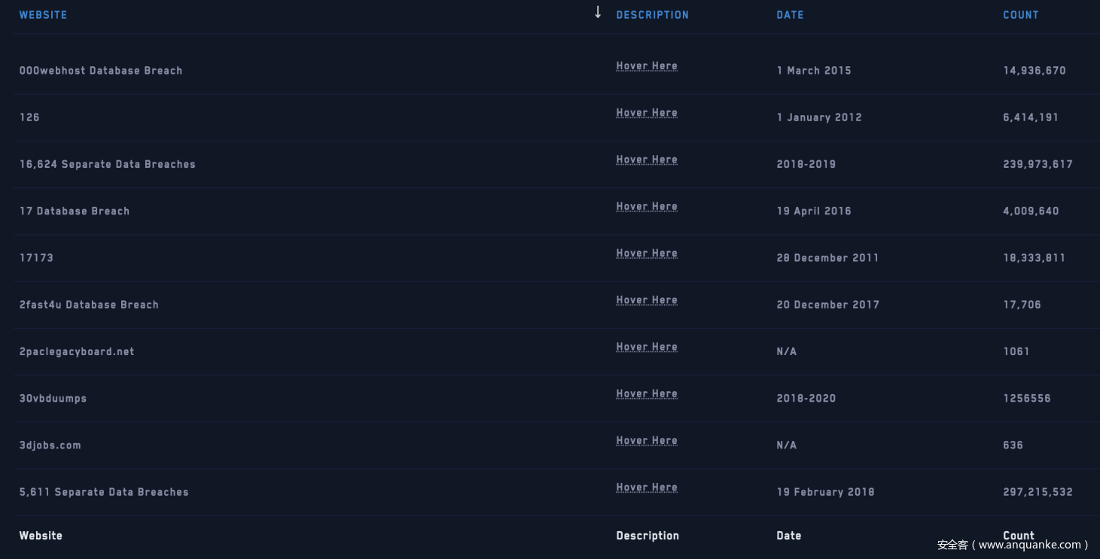
Task: Click Hover Here for 17 Database Breach
Action: click(x=646, y=206)
